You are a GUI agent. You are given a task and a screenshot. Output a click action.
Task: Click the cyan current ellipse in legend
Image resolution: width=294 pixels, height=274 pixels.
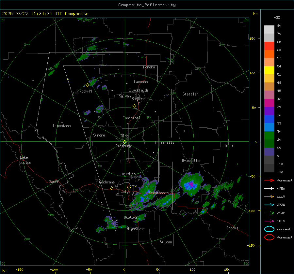coord(269,229)
